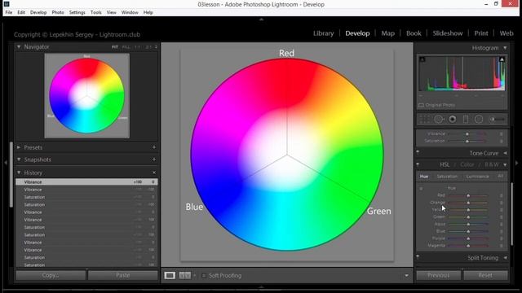Collapse the HSL / Color / B&W panel triangle
Image resolution: width=522 pixels, height=293 pixels.
506,164
